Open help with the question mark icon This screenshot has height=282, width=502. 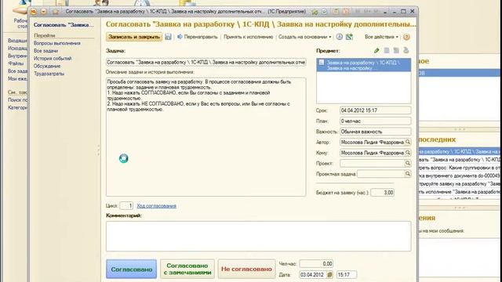[406, 37]
